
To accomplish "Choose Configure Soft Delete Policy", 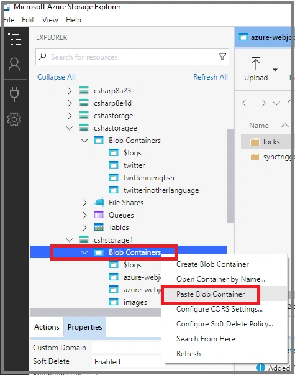I will [224, 323].
